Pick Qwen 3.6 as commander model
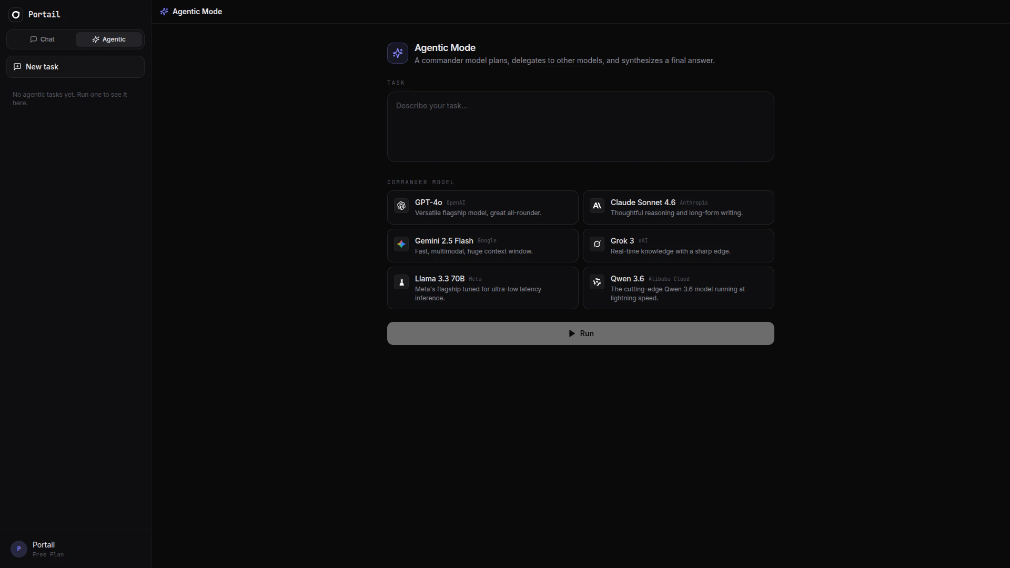The height and width of the screenshot is (568, 1010). pyautogui.click(x=679, y=288)
